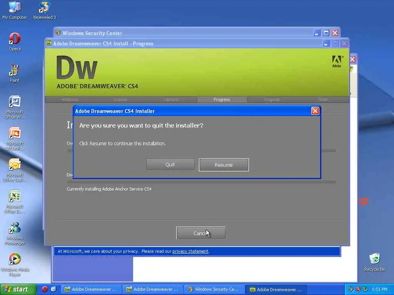Click the "Are you sure you want to quit the installer?" text
Viewport: 394px width, 295px height.
pyautogui.click(x=141, y=126)
